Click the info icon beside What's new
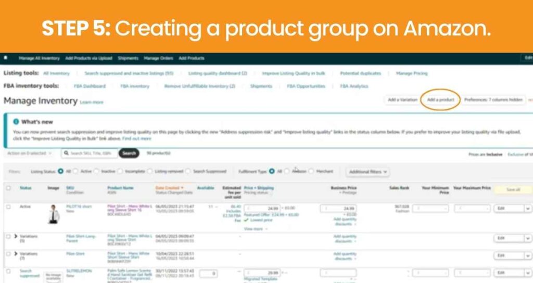 click(16, 122)
